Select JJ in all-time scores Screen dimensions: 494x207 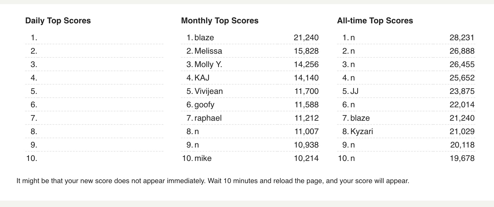point(354,91)
